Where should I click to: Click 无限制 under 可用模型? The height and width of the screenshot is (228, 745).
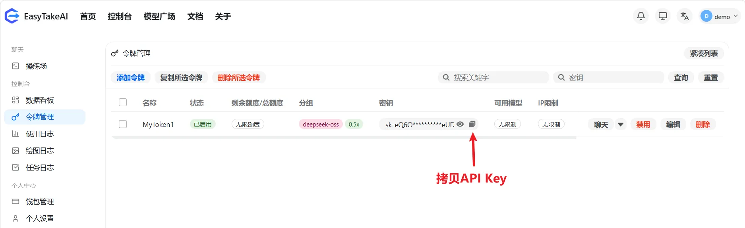pyautogui.click(x=507, y=124)
